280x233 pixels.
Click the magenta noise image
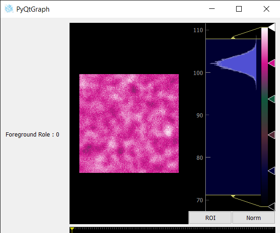[129, 123]
